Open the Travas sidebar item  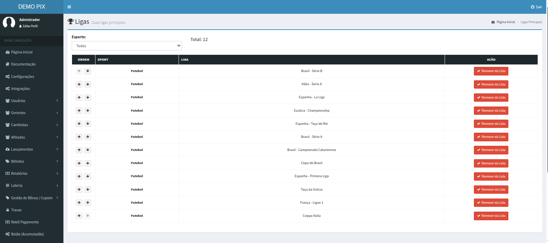16,210
